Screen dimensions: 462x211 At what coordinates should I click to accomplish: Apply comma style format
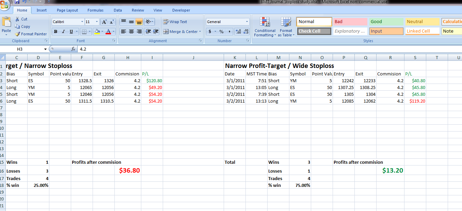pos(229,32)
